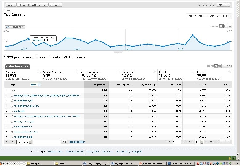This screenshot has height=166, width=240.
Task: Switch to pivot view icon
Action: click(230, 66)
